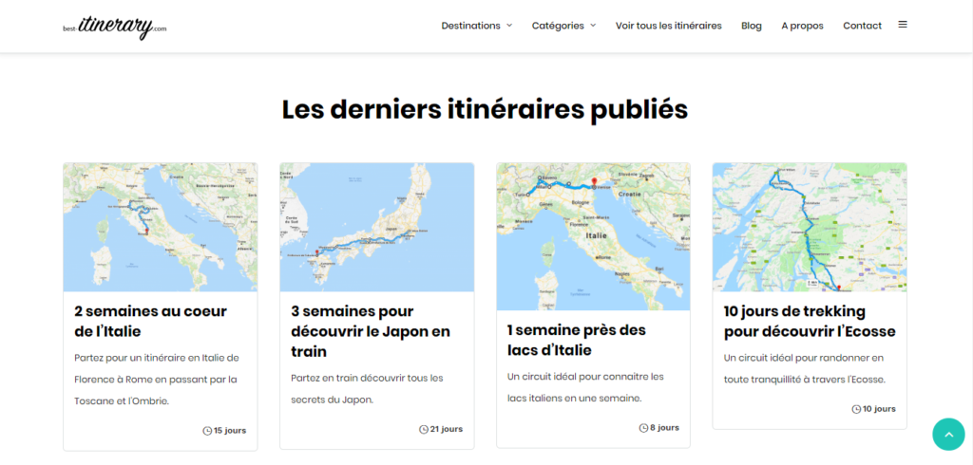Click description 'Un circuit idéal pour connaitre les lacs'

pyautogui.click(x=585, y=387)
